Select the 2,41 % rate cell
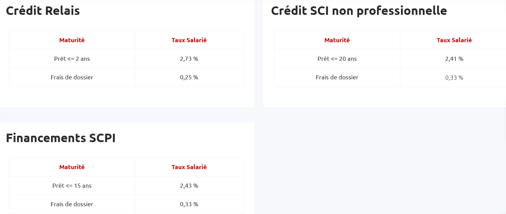This screenshot has height=214, width=506. click(x=454, y=59)
